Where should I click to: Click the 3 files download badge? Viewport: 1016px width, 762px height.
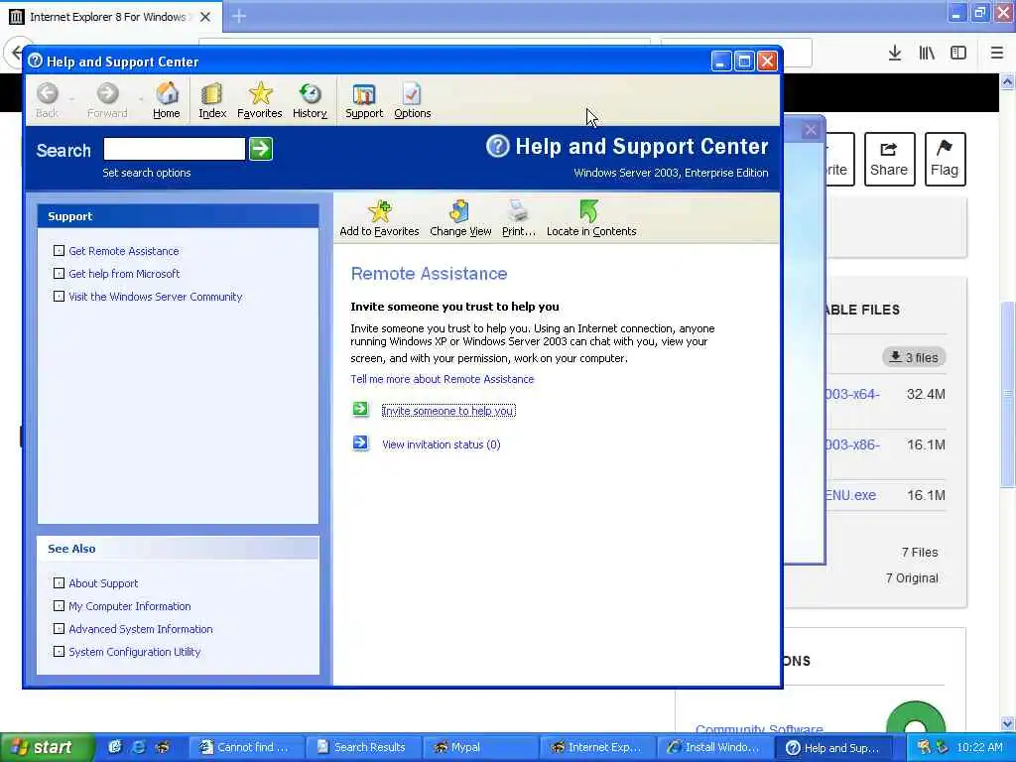pyautogui.click(x=914, y=357)
